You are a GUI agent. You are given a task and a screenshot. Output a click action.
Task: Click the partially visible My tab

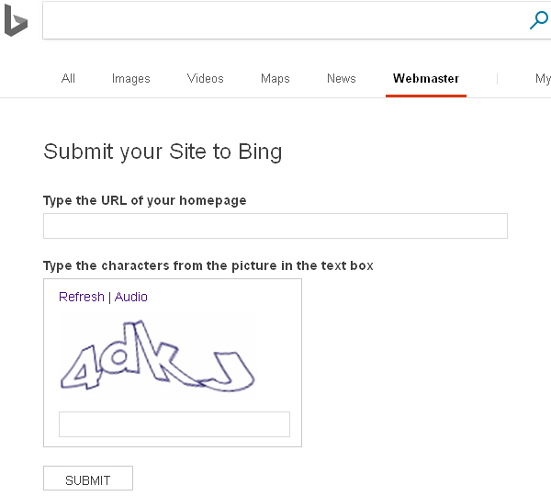[542, 79]
